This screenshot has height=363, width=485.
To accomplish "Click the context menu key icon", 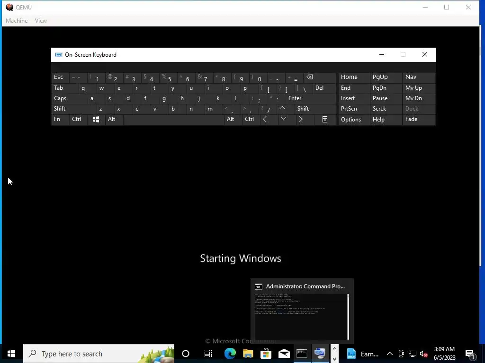I will [x=325, y=120].
